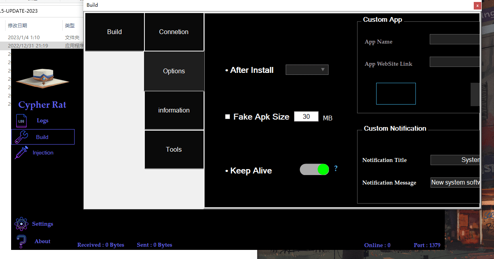Select the 2022/12/31 21:19 file row
The width and height of the screenshot is (494, 259).
pos(42,46)
